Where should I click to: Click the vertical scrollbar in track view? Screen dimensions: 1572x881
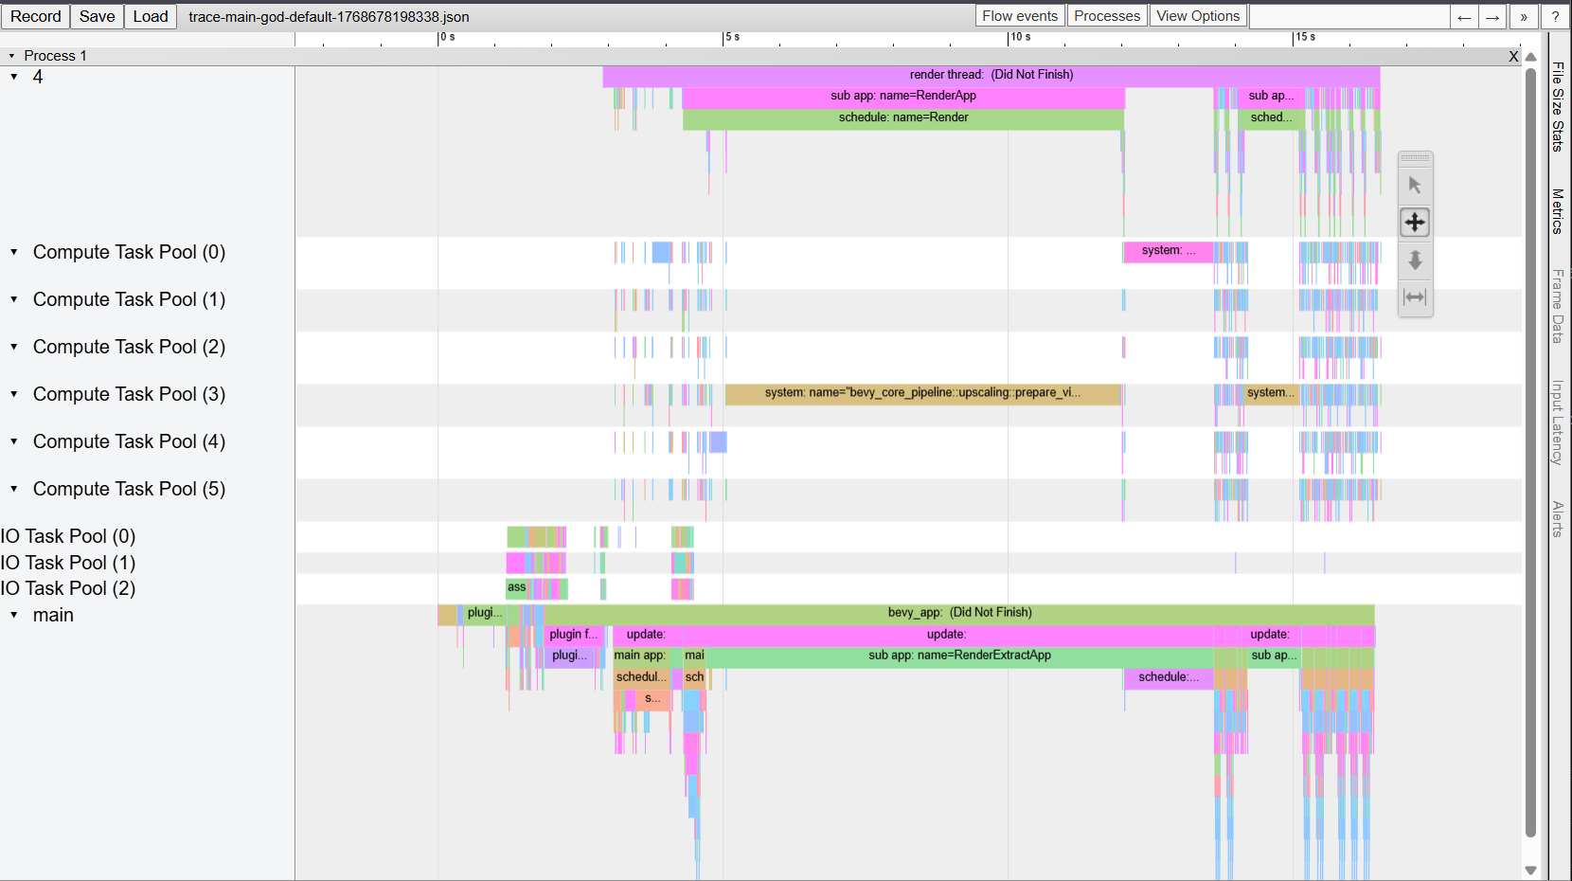coord(1530,455)
